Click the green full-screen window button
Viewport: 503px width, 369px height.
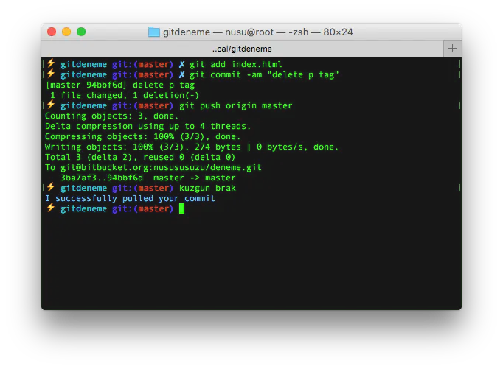pos(81,32)
